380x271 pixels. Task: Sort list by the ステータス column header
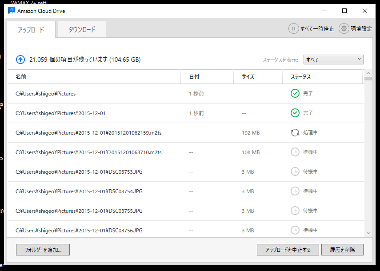point(323,77)
